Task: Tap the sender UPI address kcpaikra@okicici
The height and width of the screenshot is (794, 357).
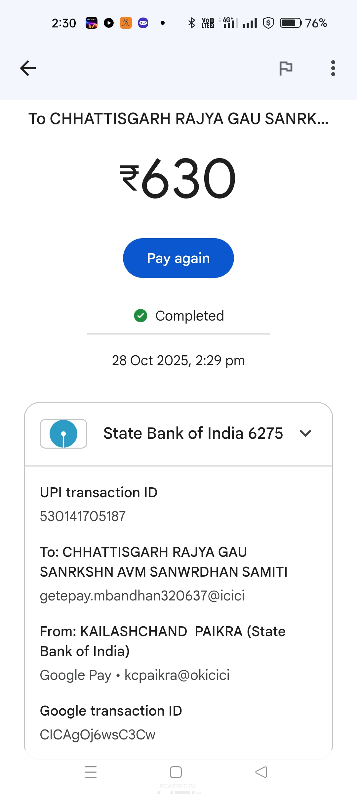Action: tap(177, 675)
